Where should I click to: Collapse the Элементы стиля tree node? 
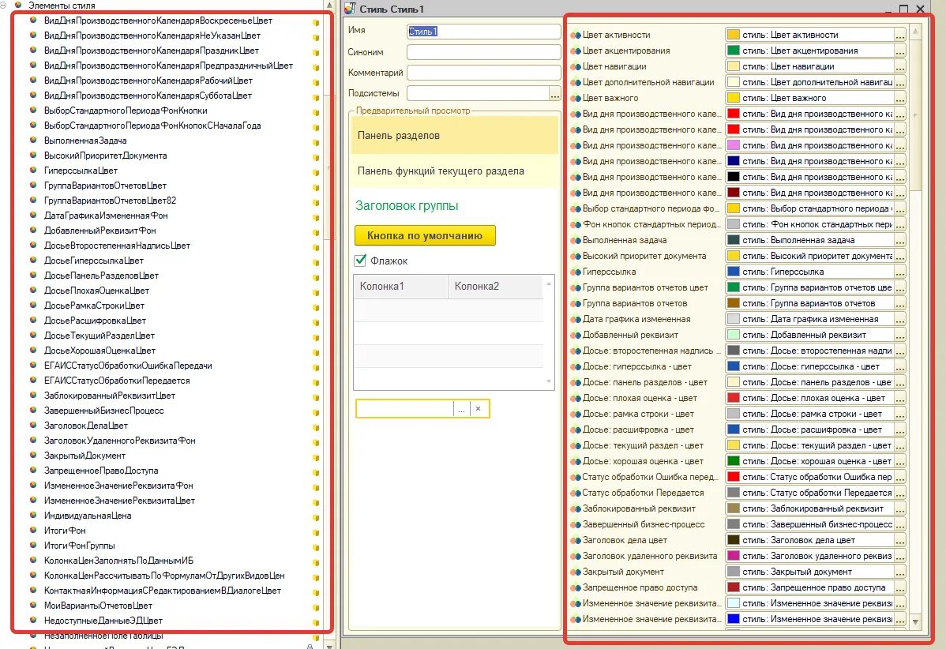(x=4, y=5)
